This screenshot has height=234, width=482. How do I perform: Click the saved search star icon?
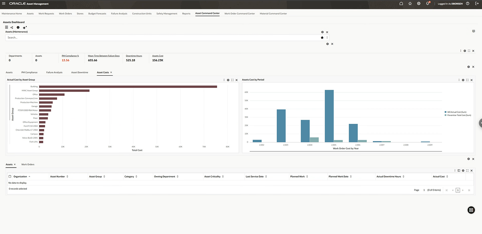pyautogui.click(x=322, y=38)
